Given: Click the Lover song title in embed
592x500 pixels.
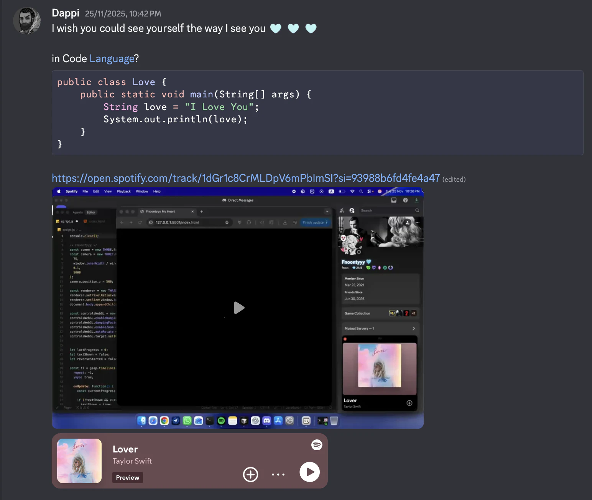Looking at the screenshot, I should 125,449.
